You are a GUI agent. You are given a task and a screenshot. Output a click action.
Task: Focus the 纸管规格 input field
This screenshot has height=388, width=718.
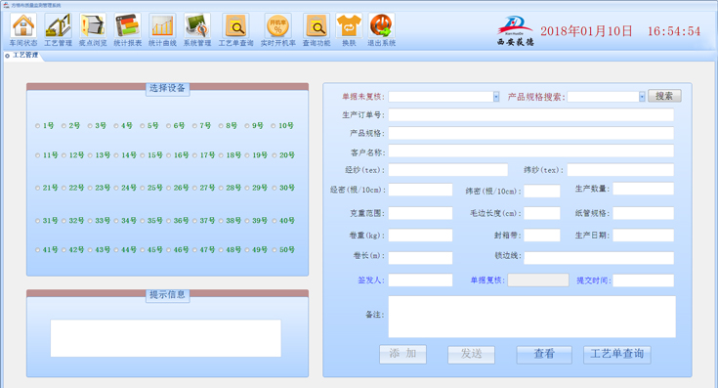pyautogui.click(x=643, y=213)
